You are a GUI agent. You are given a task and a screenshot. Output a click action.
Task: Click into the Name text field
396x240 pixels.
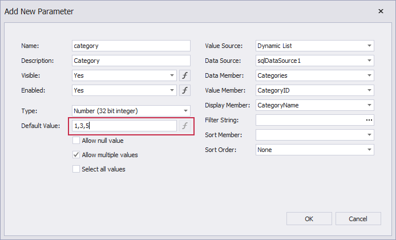(131, 46)
